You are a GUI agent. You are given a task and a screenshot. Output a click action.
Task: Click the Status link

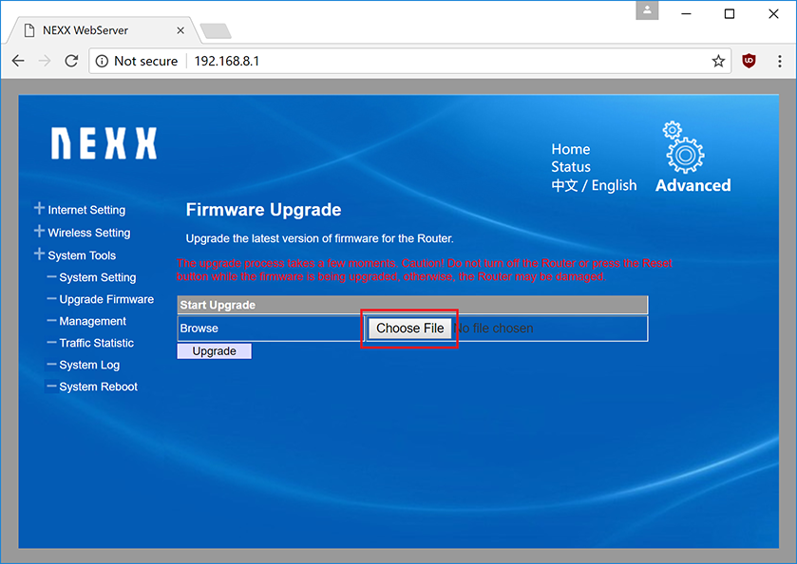tap(571, 167)
